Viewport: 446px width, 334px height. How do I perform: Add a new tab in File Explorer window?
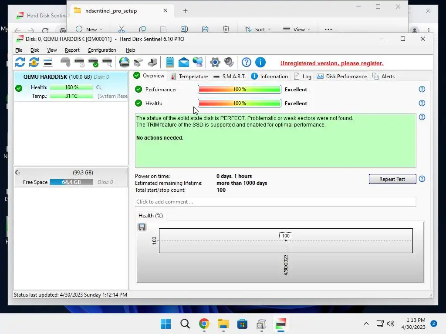pyautogui.click(x=185, y=11)
